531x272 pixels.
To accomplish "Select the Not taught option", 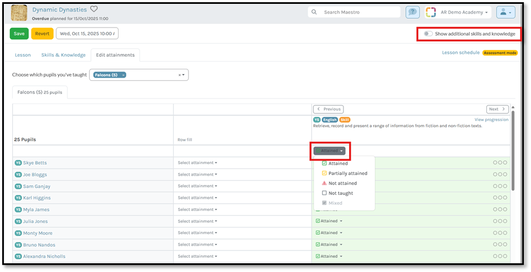I will (340, 193).
